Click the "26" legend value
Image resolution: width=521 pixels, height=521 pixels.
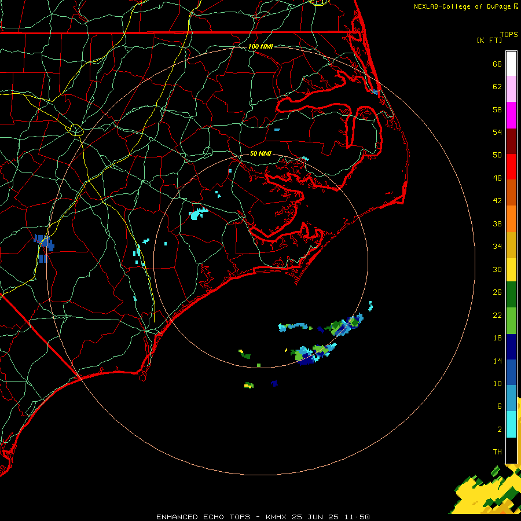click(497, 292)
